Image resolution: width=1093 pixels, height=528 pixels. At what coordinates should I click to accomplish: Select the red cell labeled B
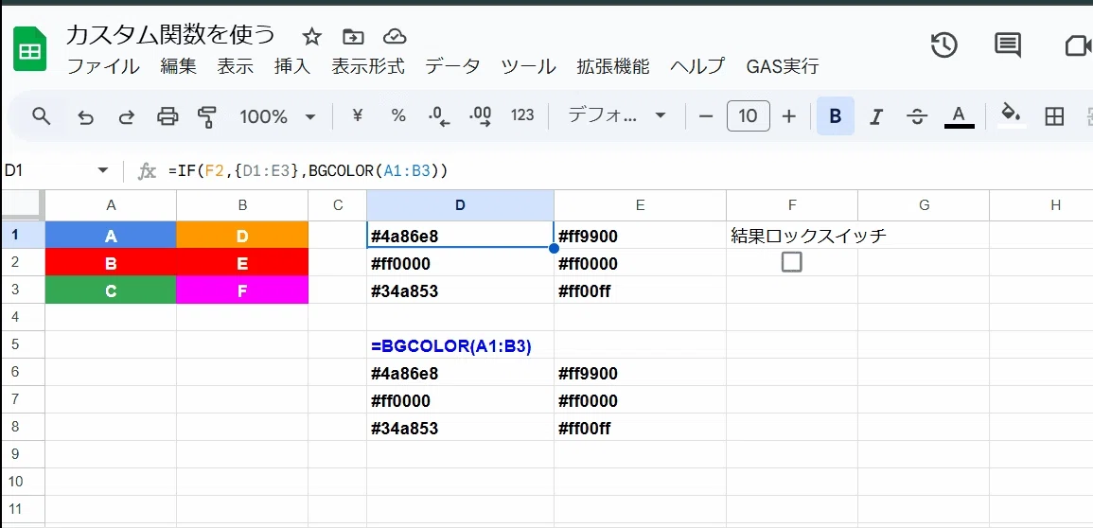coord(111,263)
